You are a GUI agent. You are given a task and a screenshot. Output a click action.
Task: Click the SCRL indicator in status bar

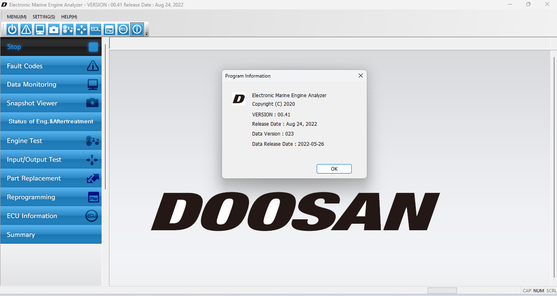(551, 291)
